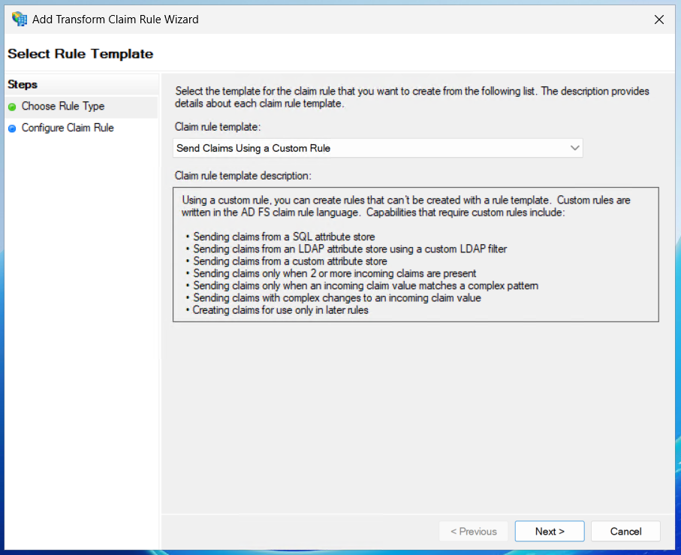Screen dimensions: 681x555
Task: Click the 'Using a custom rule' description paragraph
Action: [x=405, y=207]
